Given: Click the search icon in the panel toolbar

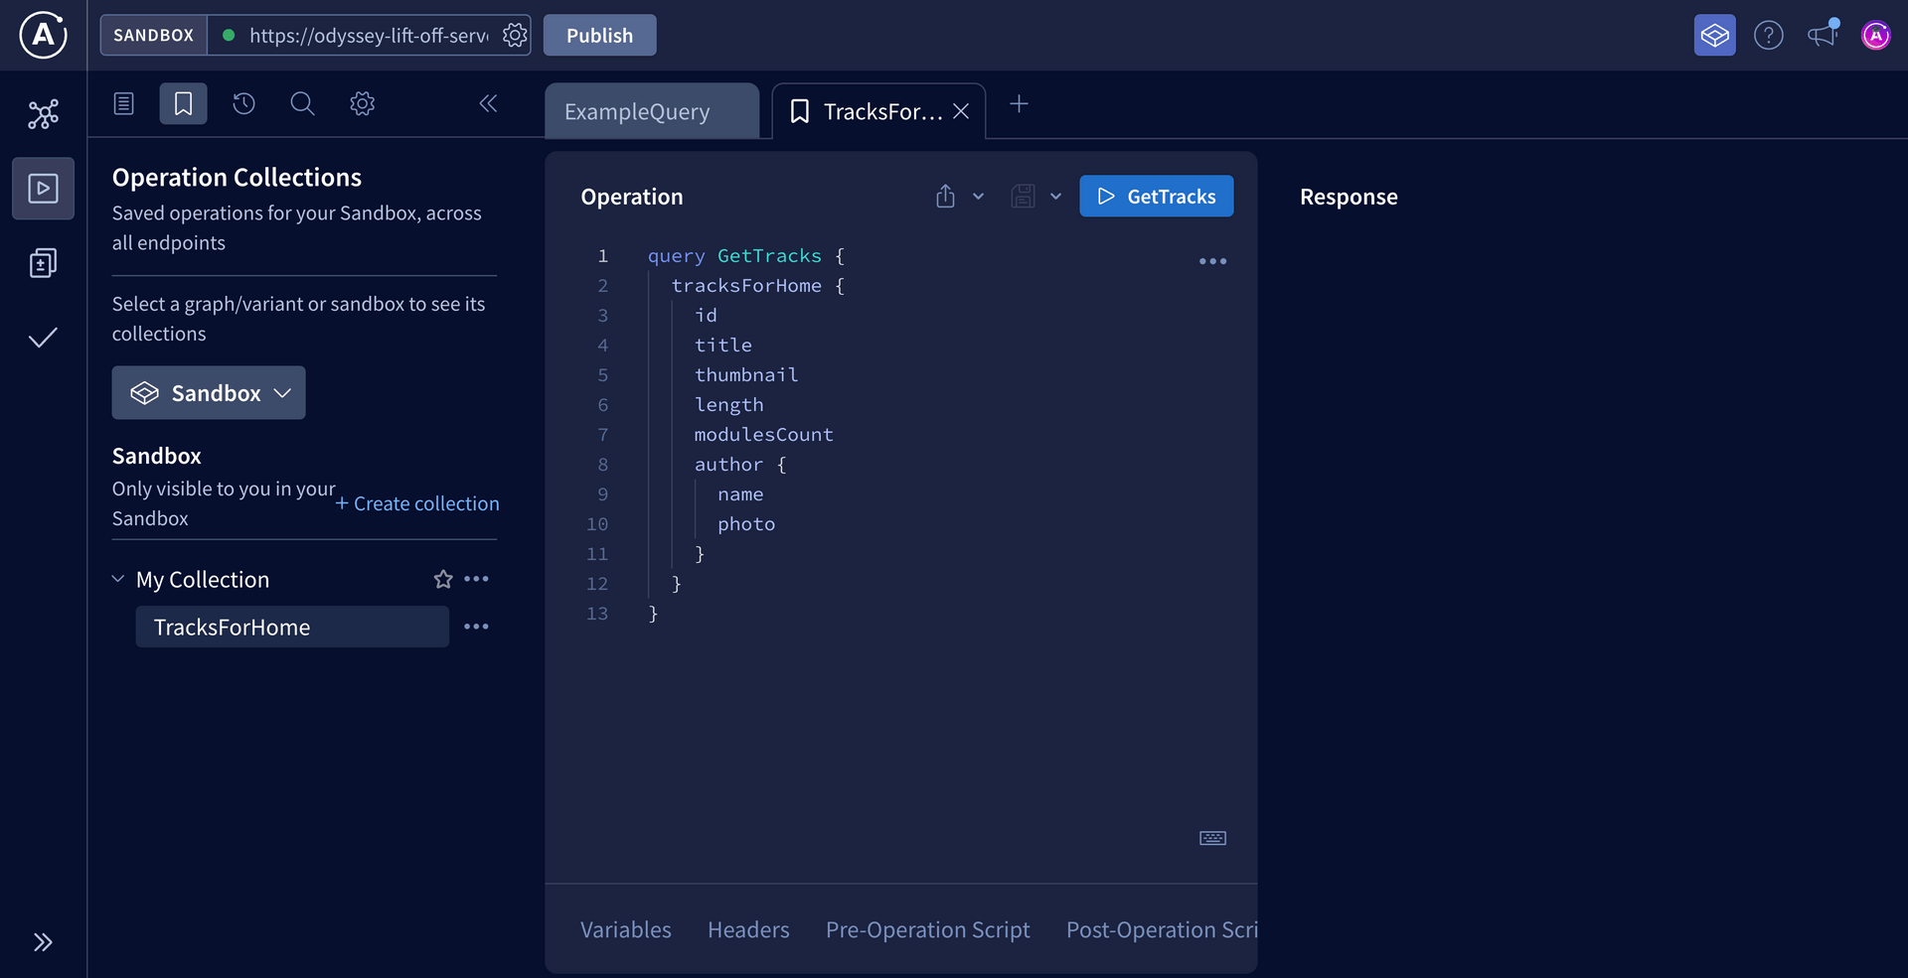Looking at the screenshot, I should click(302, 104).
